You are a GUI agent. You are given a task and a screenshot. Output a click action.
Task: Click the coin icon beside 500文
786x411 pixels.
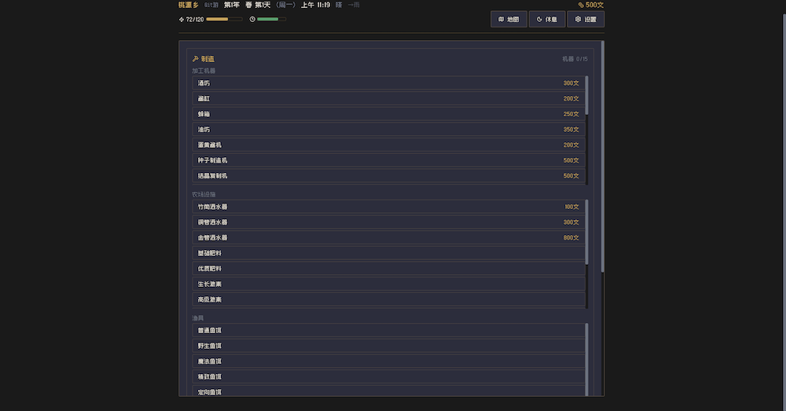(x=581, y=5)
